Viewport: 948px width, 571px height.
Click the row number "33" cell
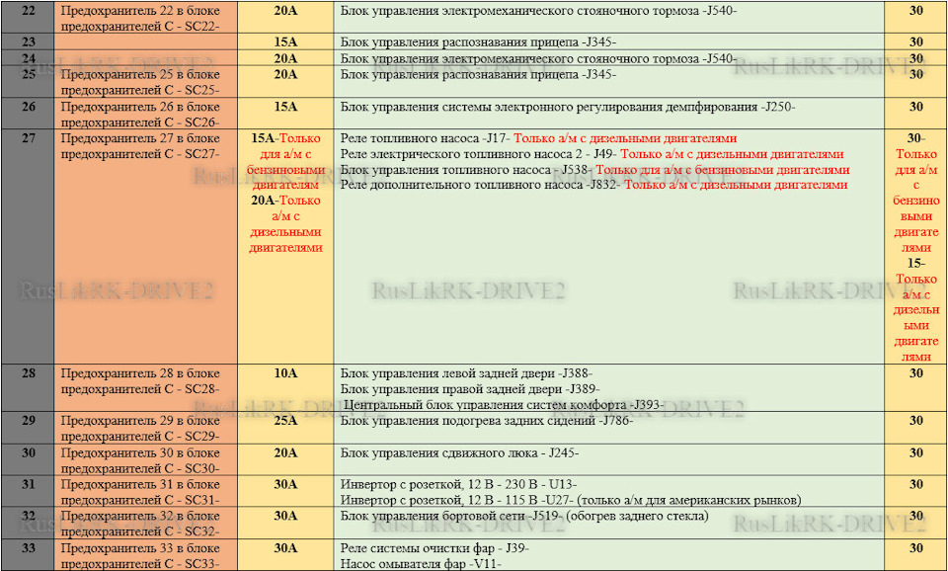tap(28, 555)
